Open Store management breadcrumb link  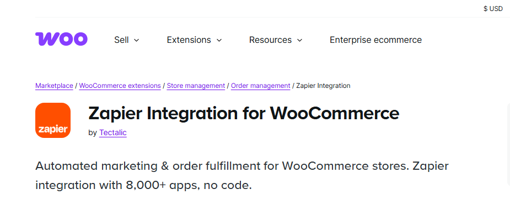pyautogui.click(x=196, y=86)
